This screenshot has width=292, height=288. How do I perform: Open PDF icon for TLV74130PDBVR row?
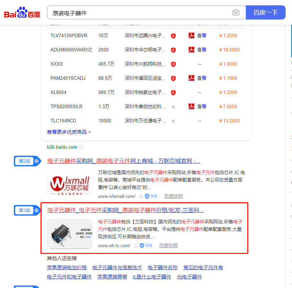(x=191, y=35)
